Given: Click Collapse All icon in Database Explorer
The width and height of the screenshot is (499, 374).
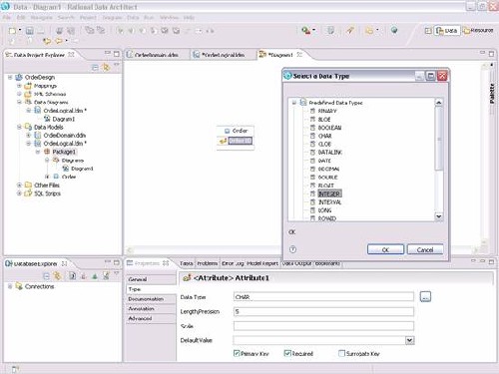Looking at the screenshot, I should [47, 276].
